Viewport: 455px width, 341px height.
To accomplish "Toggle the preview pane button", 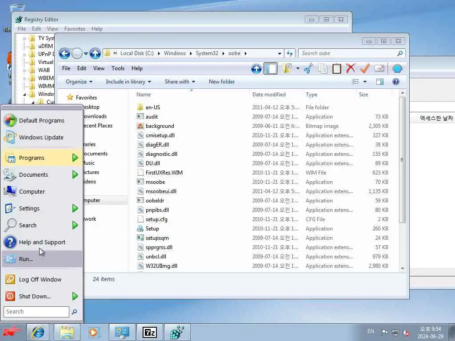I will click(x=380, y=82).
